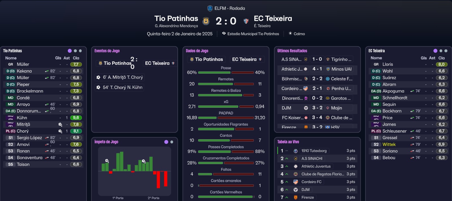452x201 pixels.
Task: Click the ELFM competition logo at top
Action: [x=210, y=8]
